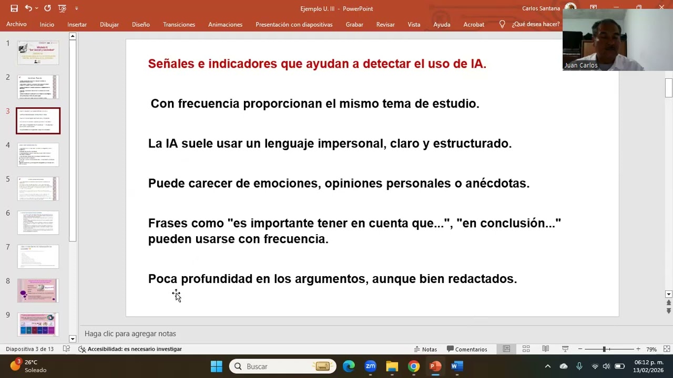Click zoom in plus button
Viewport: 673px width, 378px height.
[638, 349]
